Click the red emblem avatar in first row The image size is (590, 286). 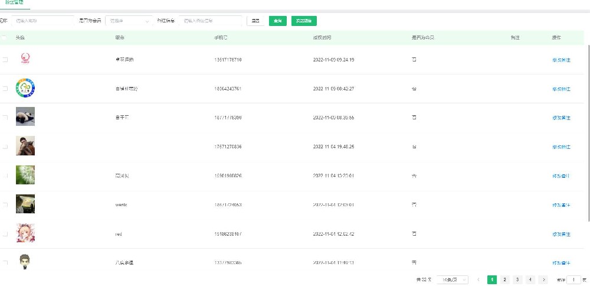coord(25,59)
